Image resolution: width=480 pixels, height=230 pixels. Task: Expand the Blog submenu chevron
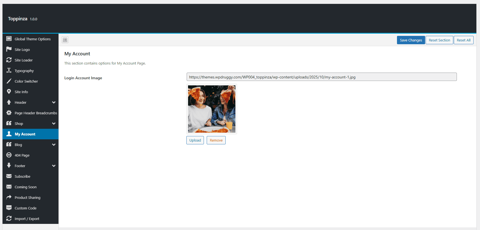(x=54, y=145)
